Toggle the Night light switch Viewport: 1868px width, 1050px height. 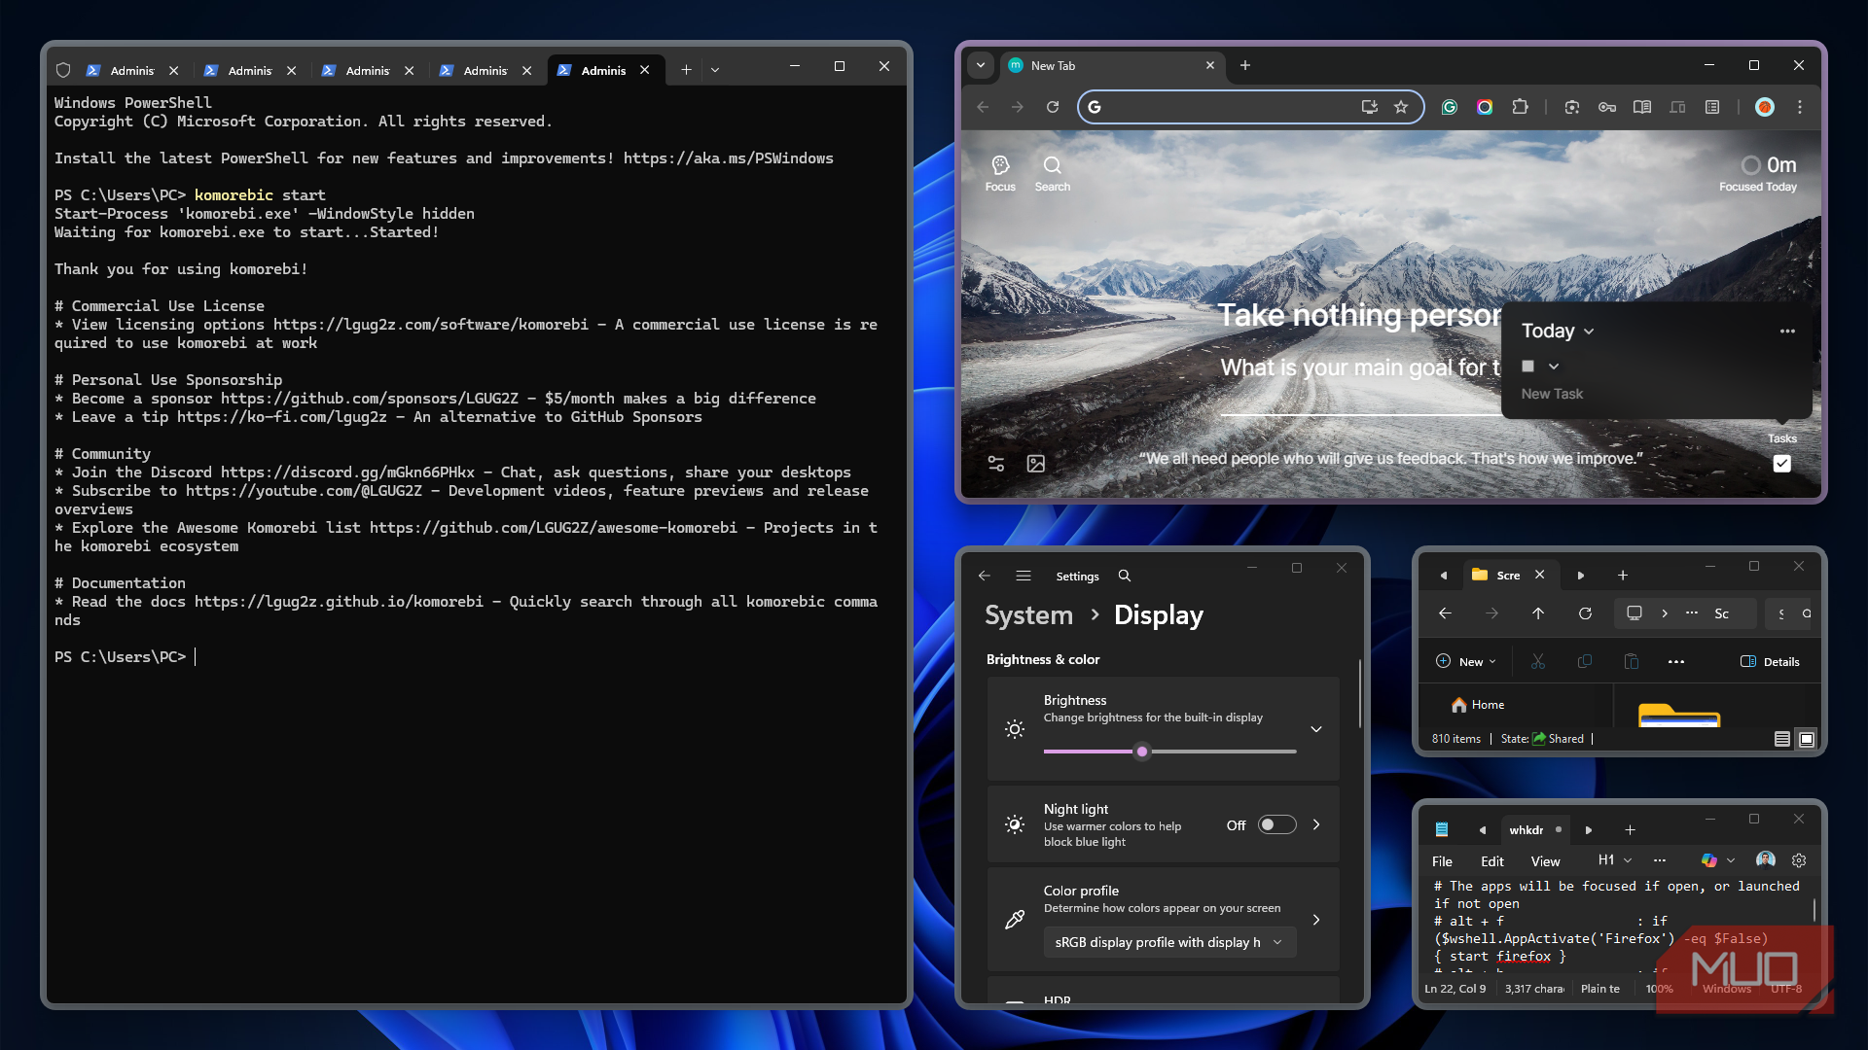(1277, 824)
